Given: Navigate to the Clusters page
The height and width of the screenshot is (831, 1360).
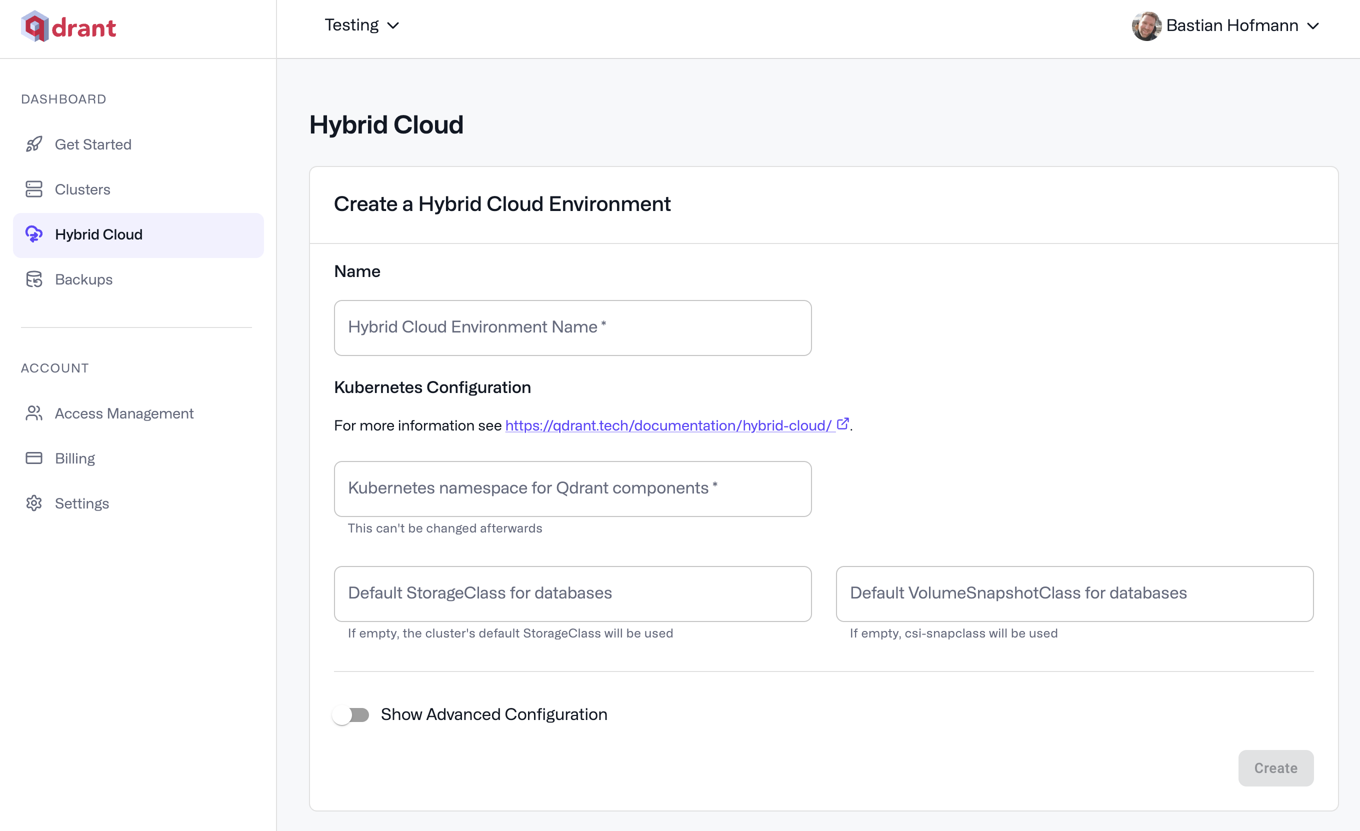Looking at the screenshot, I should click(x=83, y=189).
